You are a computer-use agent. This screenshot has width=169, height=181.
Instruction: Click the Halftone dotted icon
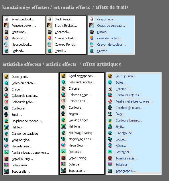[63, 126]
